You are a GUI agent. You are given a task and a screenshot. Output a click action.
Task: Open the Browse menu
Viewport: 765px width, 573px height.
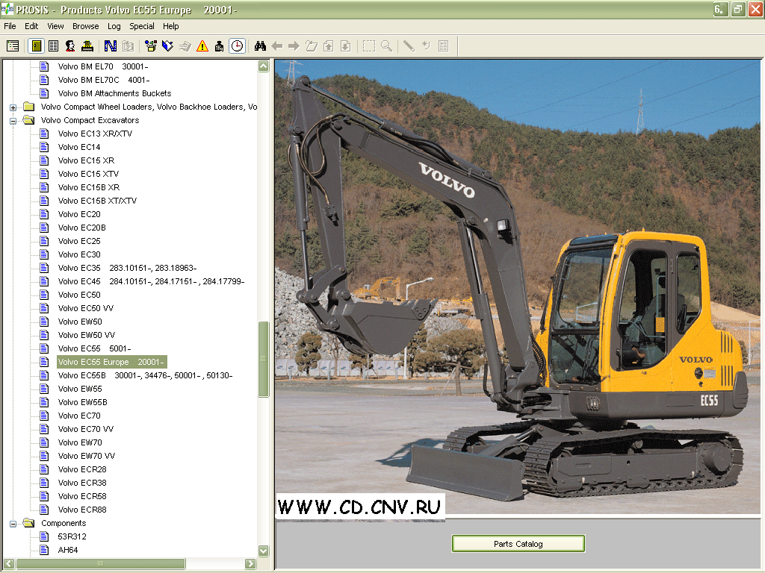(85, 26)
